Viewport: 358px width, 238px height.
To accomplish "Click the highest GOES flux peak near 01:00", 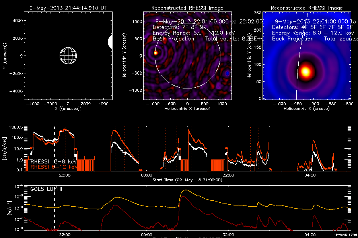I will click(186, 190).
